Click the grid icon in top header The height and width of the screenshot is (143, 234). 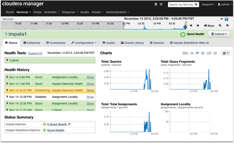(x=156, y=4)
